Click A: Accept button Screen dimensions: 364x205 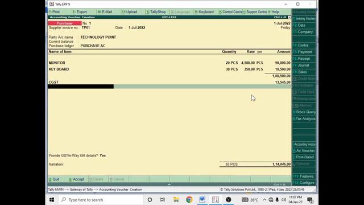(x=78, y=179)
